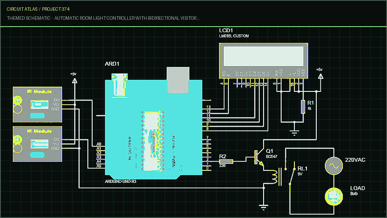The image size is (387, 218).
Task: Click the 220 value under R2
Action: pos(222,166)
